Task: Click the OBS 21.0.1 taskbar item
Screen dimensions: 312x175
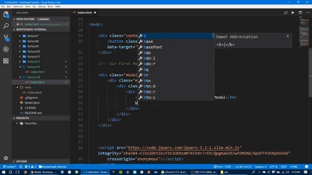Action: click(204, 172)
